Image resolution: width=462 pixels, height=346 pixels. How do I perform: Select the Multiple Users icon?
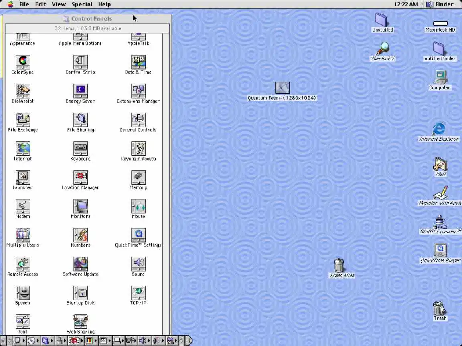pos(23,235)
